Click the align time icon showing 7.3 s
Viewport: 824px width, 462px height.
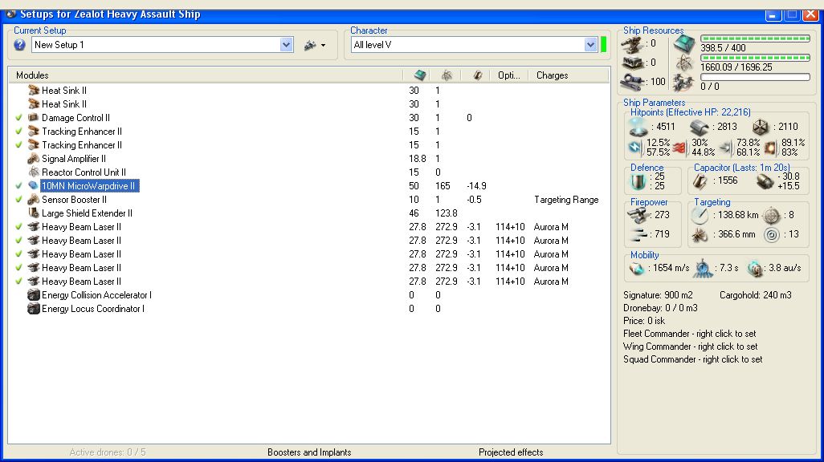pos(703,268)
